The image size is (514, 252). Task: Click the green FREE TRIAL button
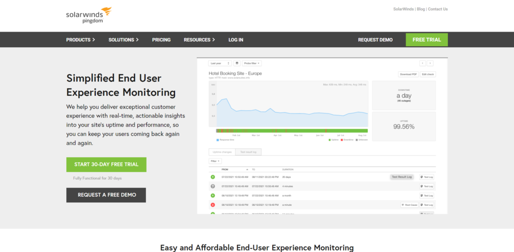pos(427,40)
